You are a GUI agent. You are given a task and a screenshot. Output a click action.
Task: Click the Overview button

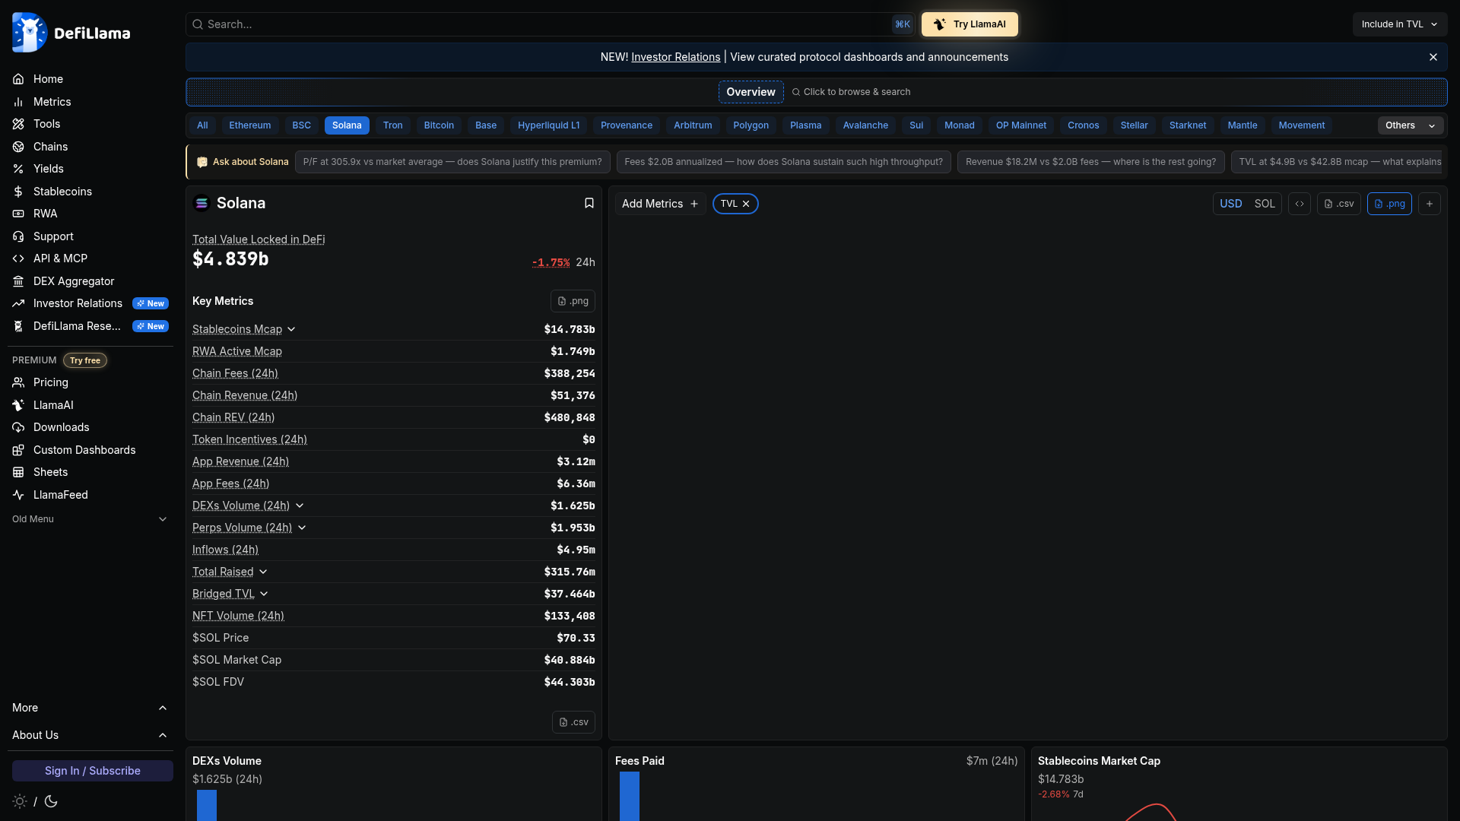751,92
